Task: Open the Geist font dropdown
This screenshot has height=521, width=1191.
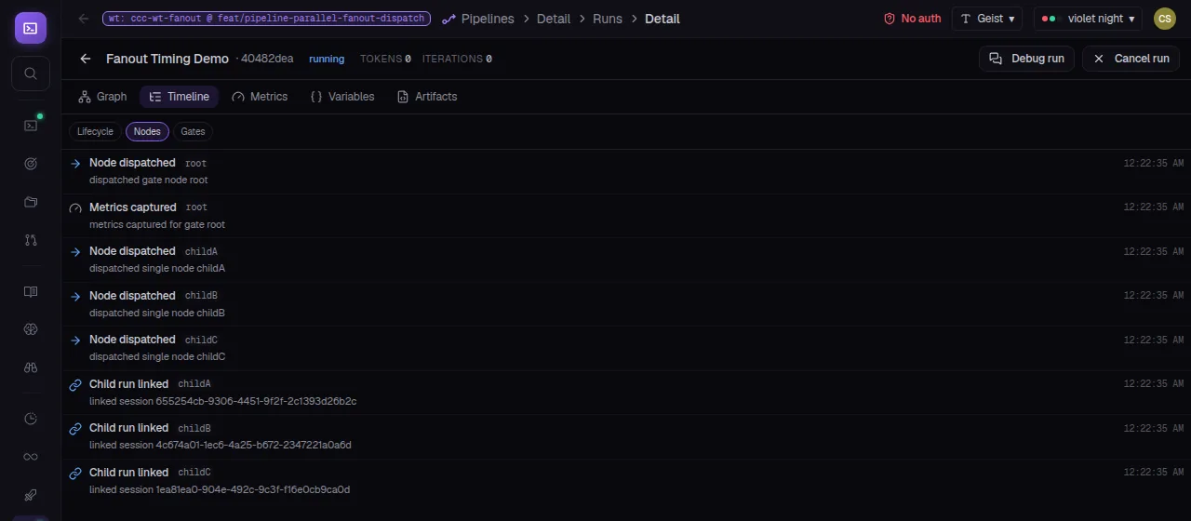Action: coord(987,19)
